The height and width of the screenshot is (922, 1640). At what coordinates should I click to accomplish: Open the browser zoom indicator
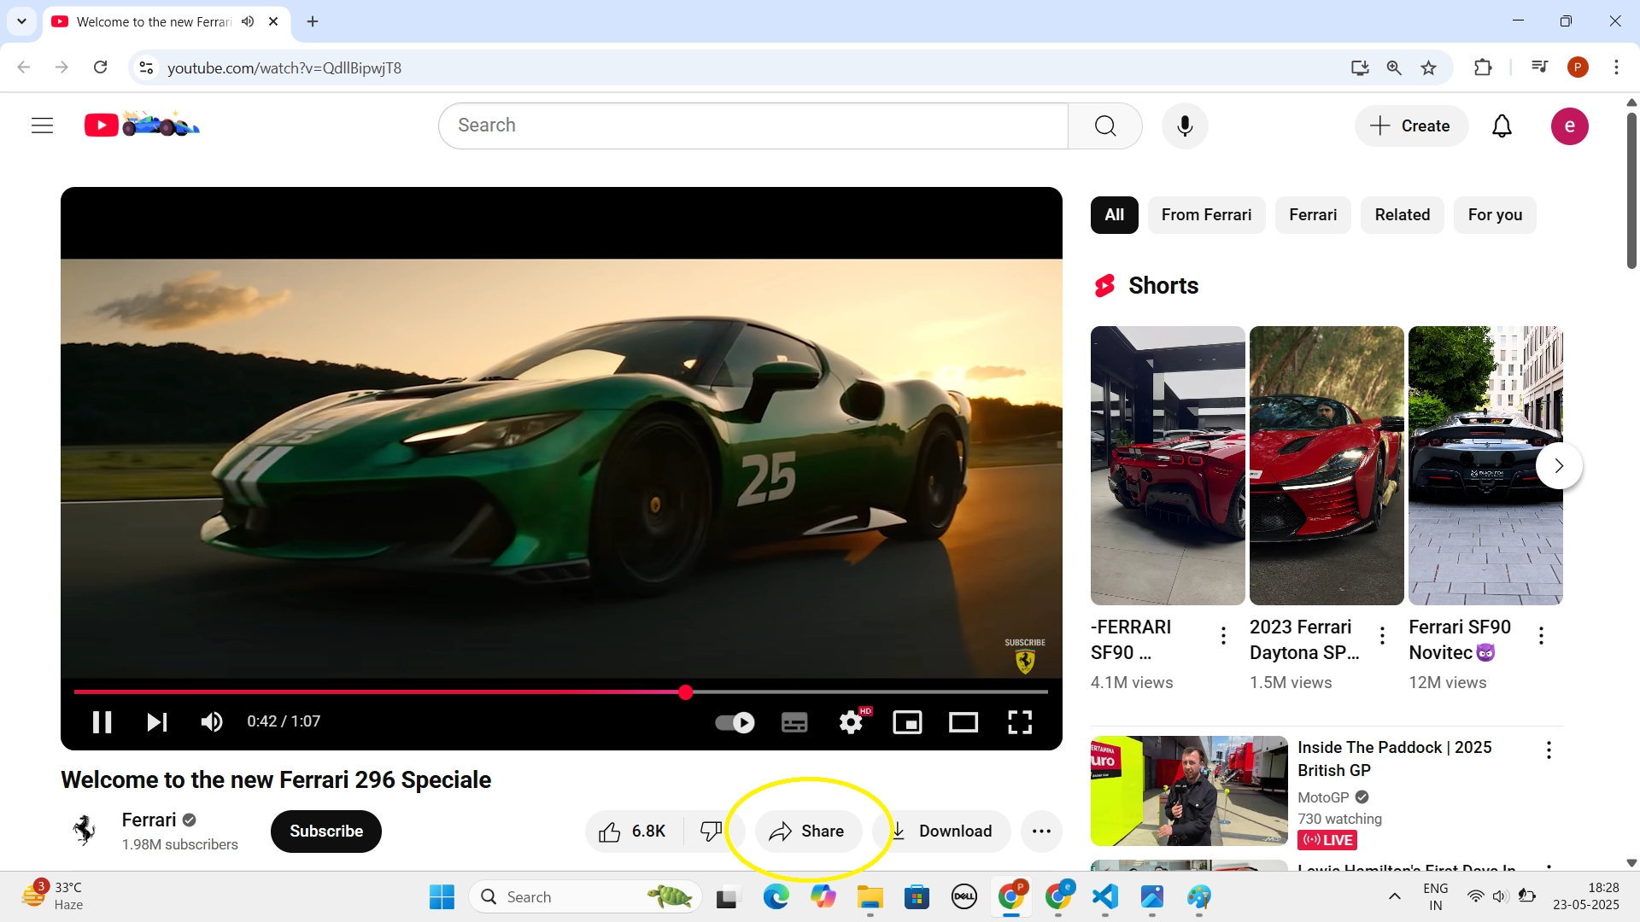[1394, 67]
